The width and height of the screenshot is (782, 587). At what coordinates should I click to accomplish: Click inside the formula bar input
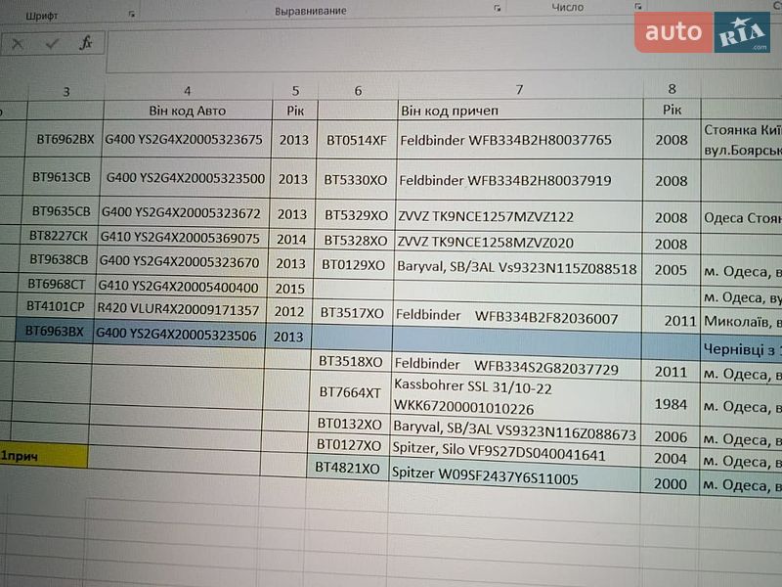(369, 50)
